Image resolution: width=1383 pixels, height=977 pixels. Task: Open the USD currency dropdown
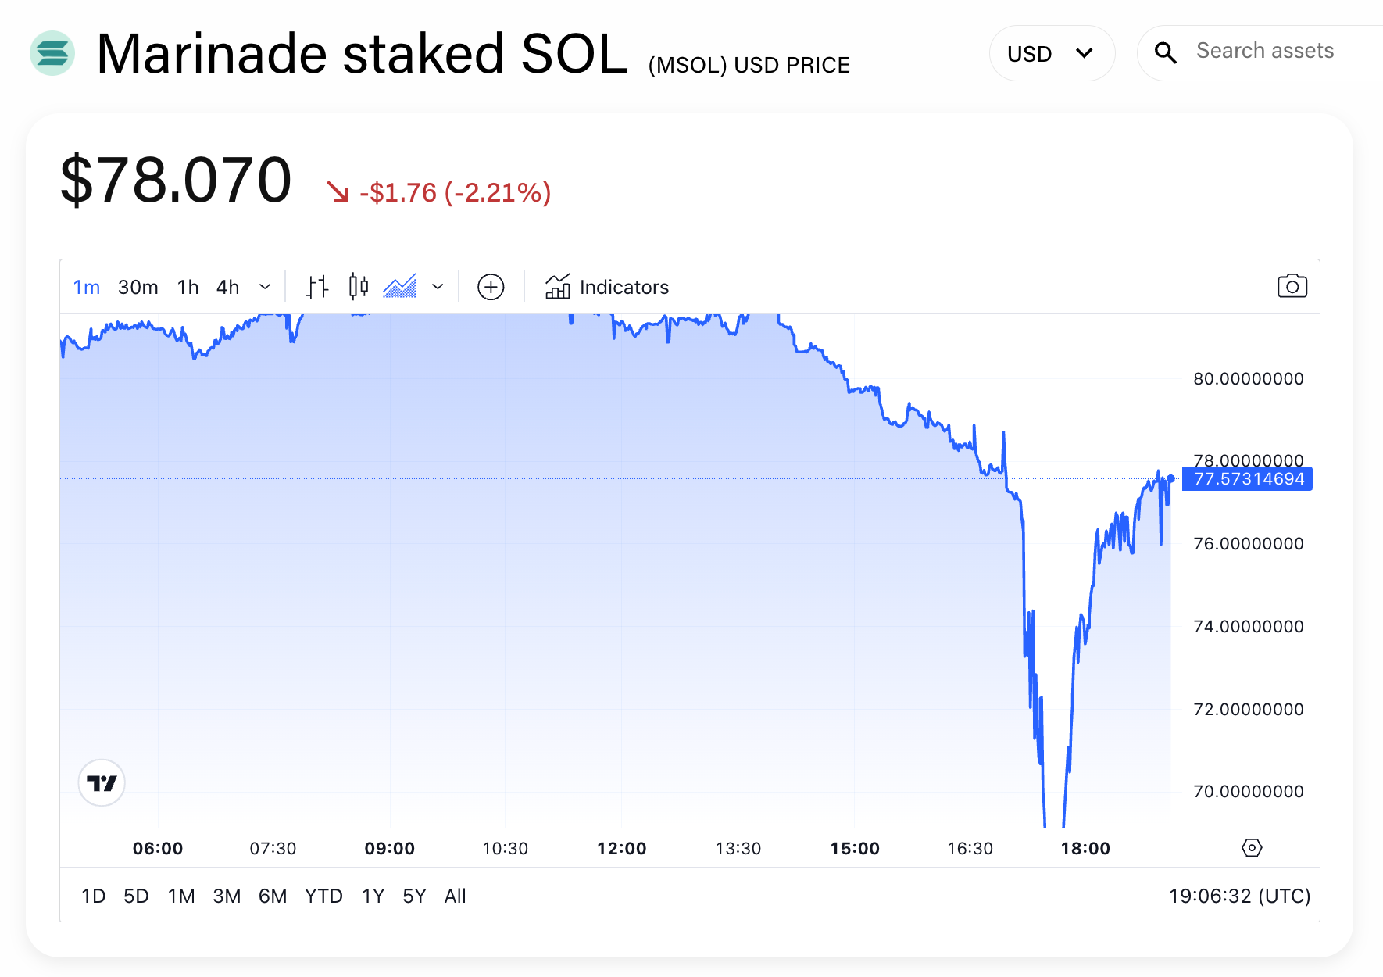[x=1052, y=52]
